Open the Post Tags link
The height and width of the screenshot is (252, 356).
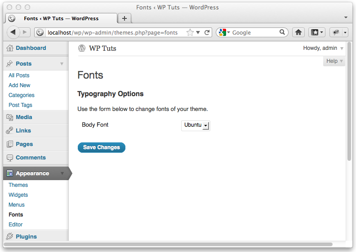tap(20, 105)
